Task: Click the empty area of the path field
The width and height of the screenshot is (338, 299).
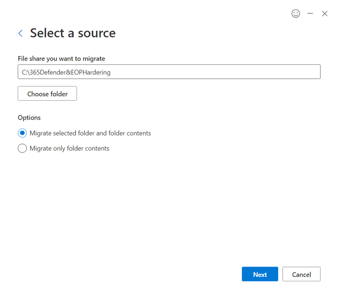Action: click(x=215, y=72)
